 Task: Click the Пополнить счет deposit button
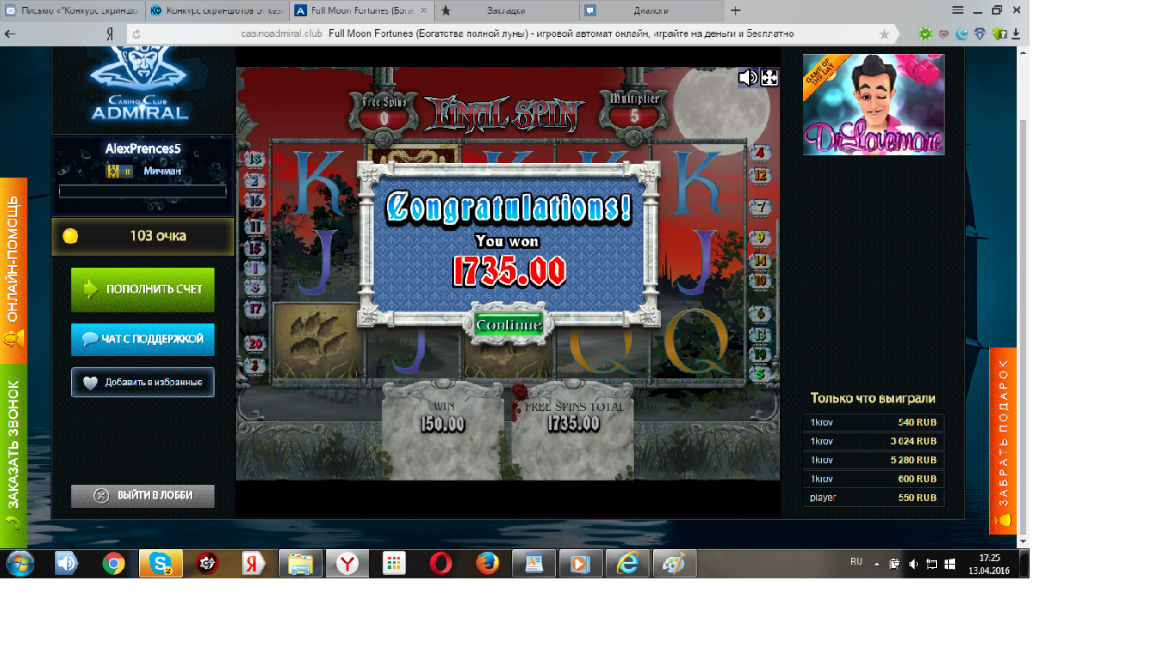(142, 289)
